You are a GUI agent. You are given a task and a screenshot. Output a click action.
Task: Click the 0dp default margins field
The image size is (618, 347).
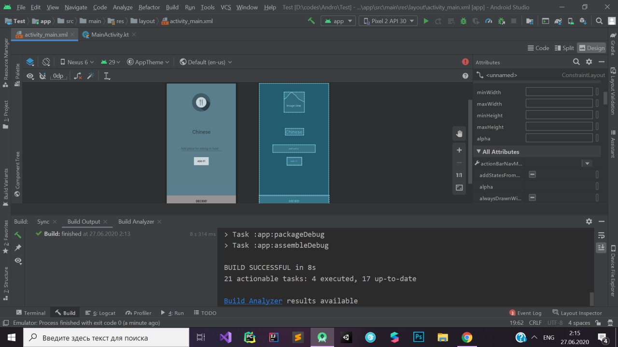[58, 76]
